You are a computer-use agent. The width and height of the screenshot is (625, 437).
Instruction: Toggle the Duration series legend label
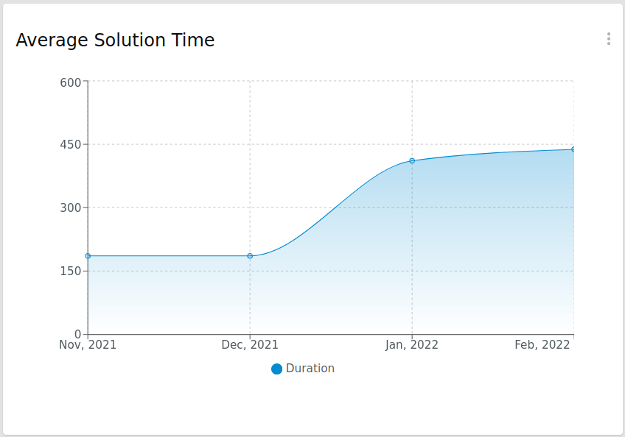310,369
